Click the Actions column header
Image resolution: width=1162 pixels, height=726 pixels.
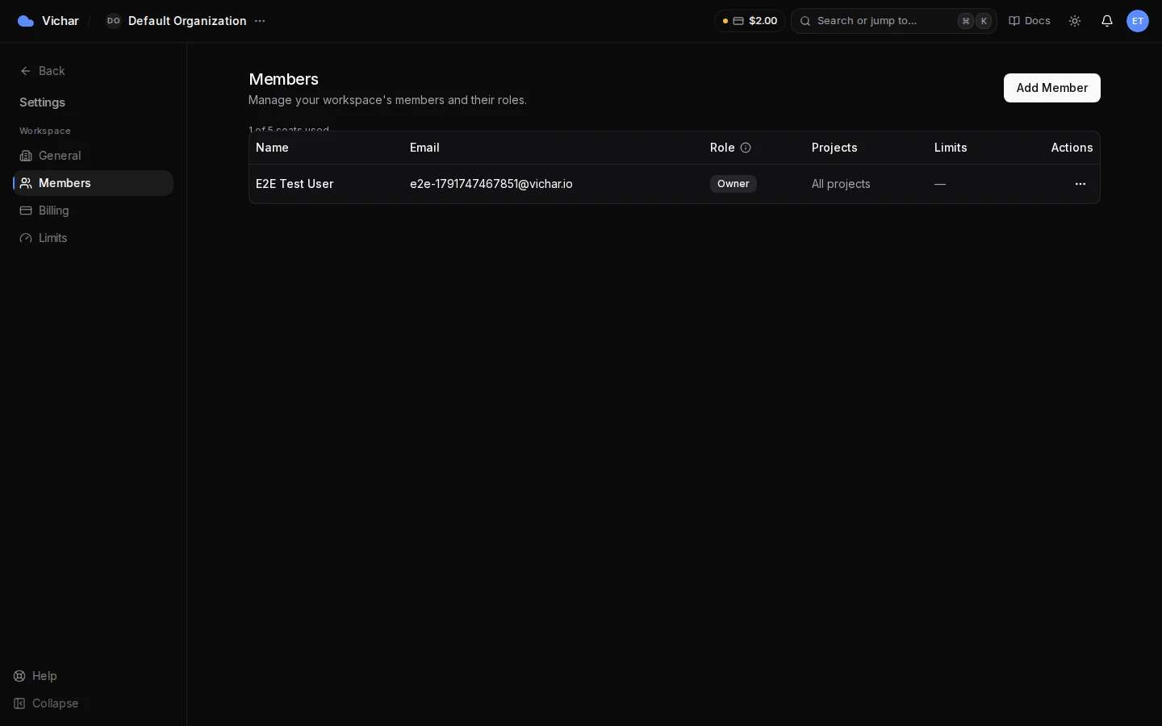(1072, 148)
